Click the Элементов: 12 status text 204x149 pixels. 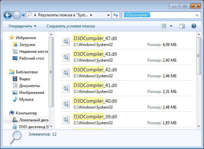[x=42, y=134]
